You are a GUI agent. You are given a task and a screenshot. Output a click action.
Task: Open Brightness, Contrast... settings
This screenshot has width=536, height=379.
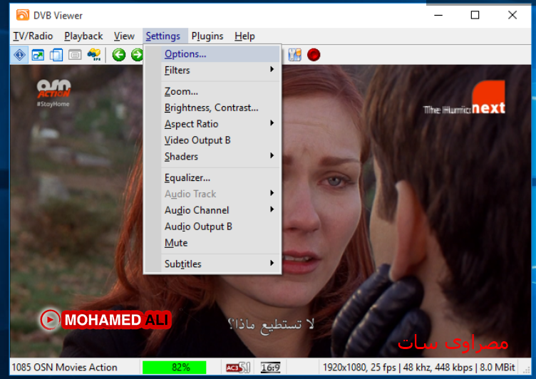(211, 108)
